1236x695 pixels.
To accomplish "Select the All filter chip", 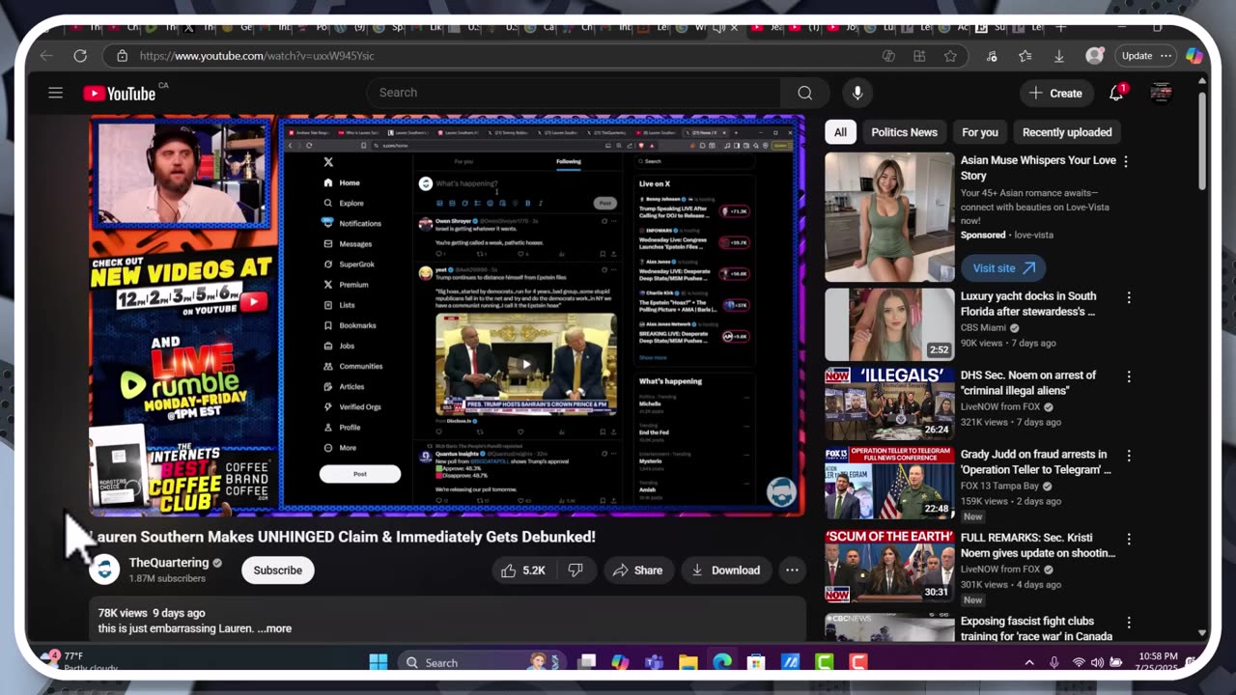I will tap(840, 132).
